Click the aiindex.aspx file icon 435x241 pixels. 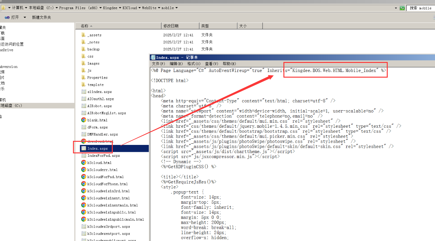[84, 92]
